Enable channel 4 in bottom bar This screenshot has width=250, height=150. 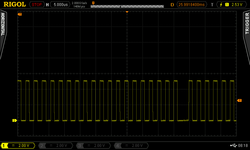pos(131,146)
